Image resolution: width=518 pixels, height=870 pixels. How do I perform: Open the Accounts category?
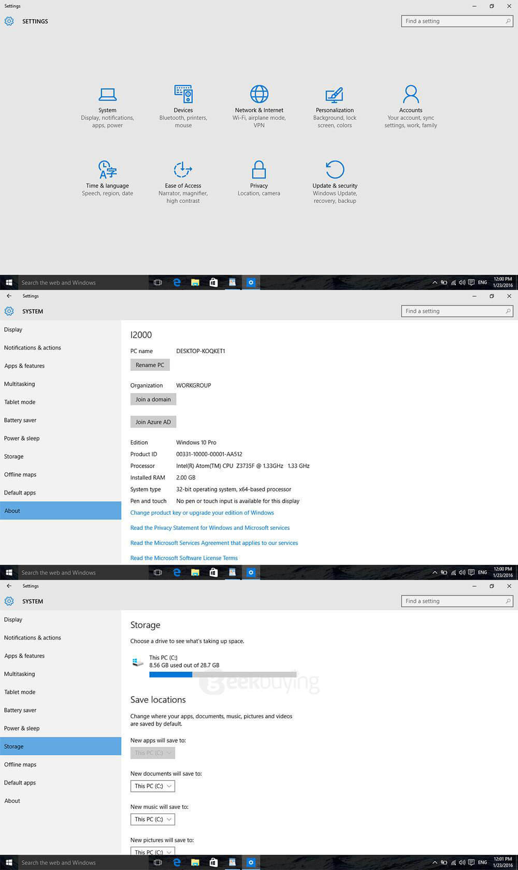[x=411, y=107]
